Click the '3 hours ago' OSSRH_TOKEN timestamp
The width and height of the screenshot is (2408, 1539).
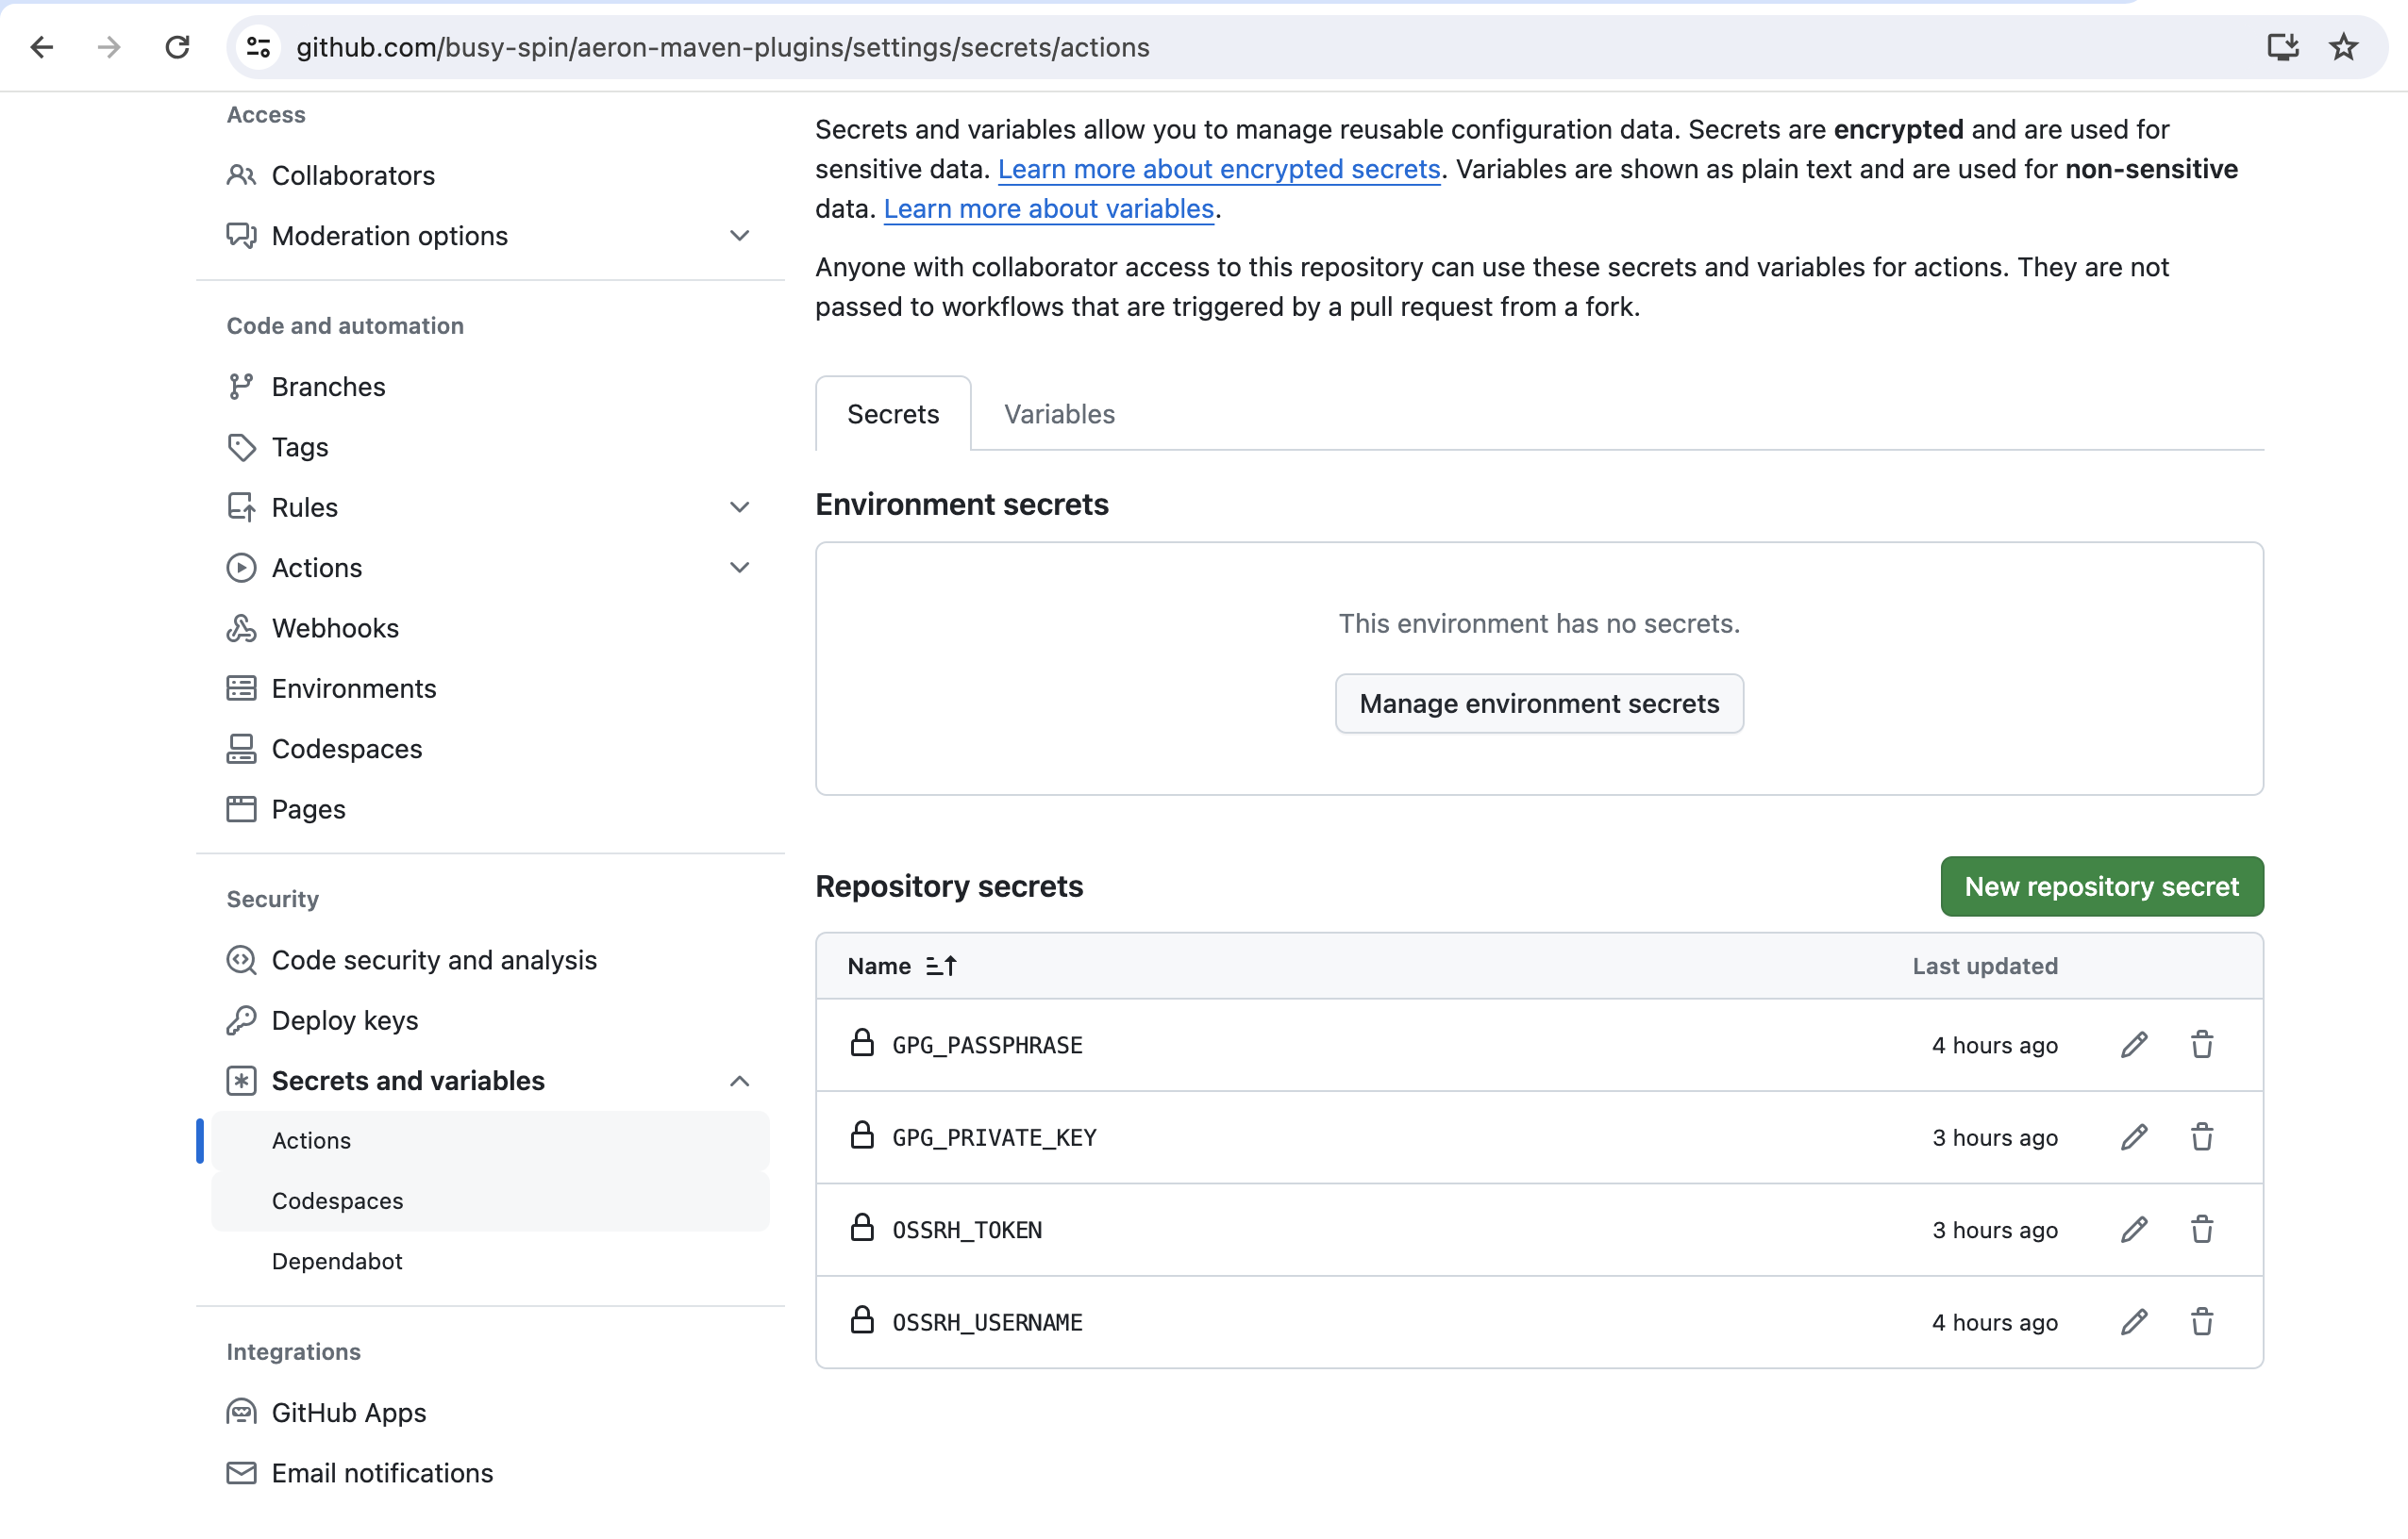pyautogui.click(x=1995, y=1229)
